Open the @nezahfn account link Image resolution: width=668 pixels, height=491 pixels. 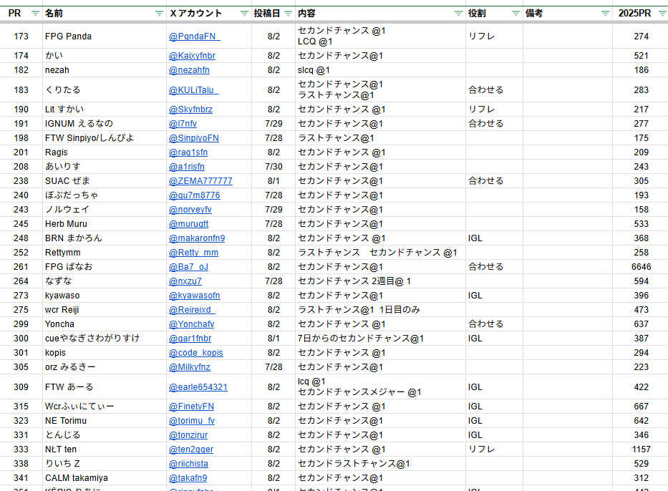click(x=189, y=70)
